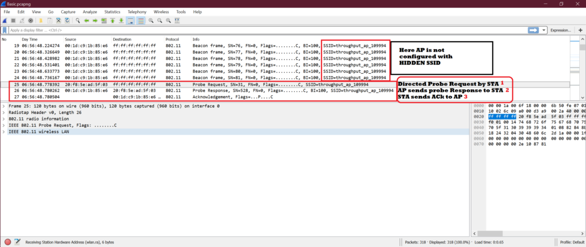The image size is (586, 247).
Task: Open capture file properties icon in status bar
Action: click(17, 242)
